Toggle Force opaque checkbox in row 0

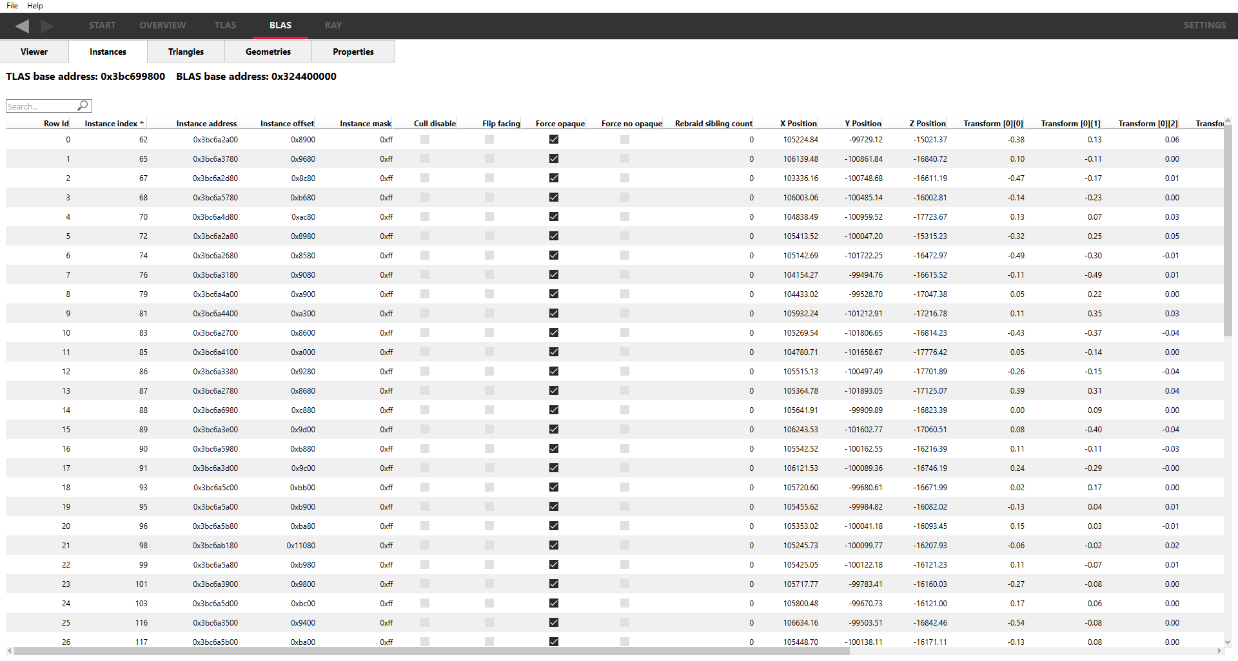(x=554, y=140)
